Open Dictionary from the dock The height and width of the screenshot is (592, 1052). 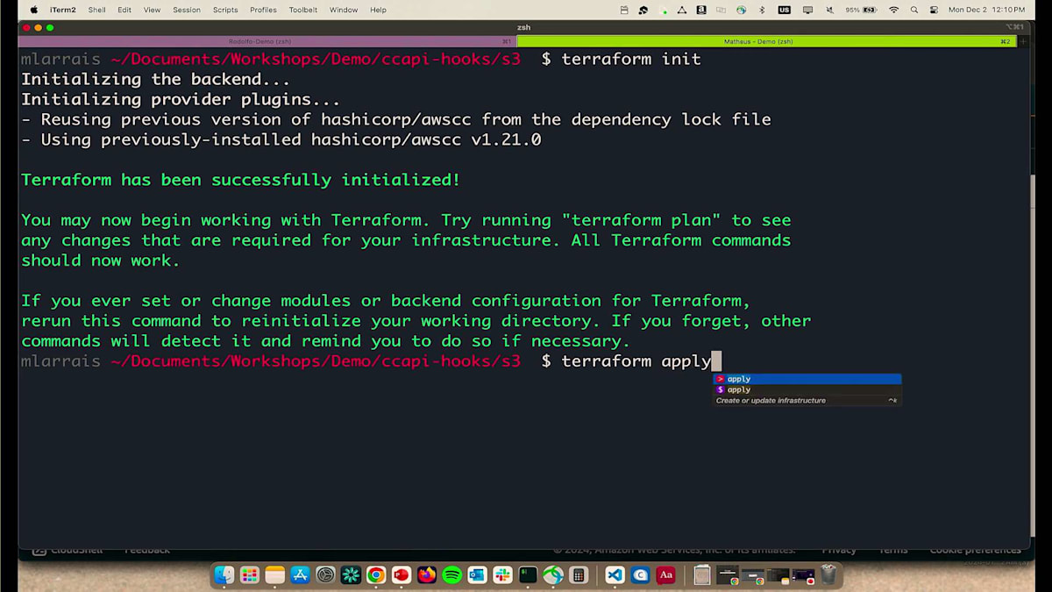pos(665,575)
